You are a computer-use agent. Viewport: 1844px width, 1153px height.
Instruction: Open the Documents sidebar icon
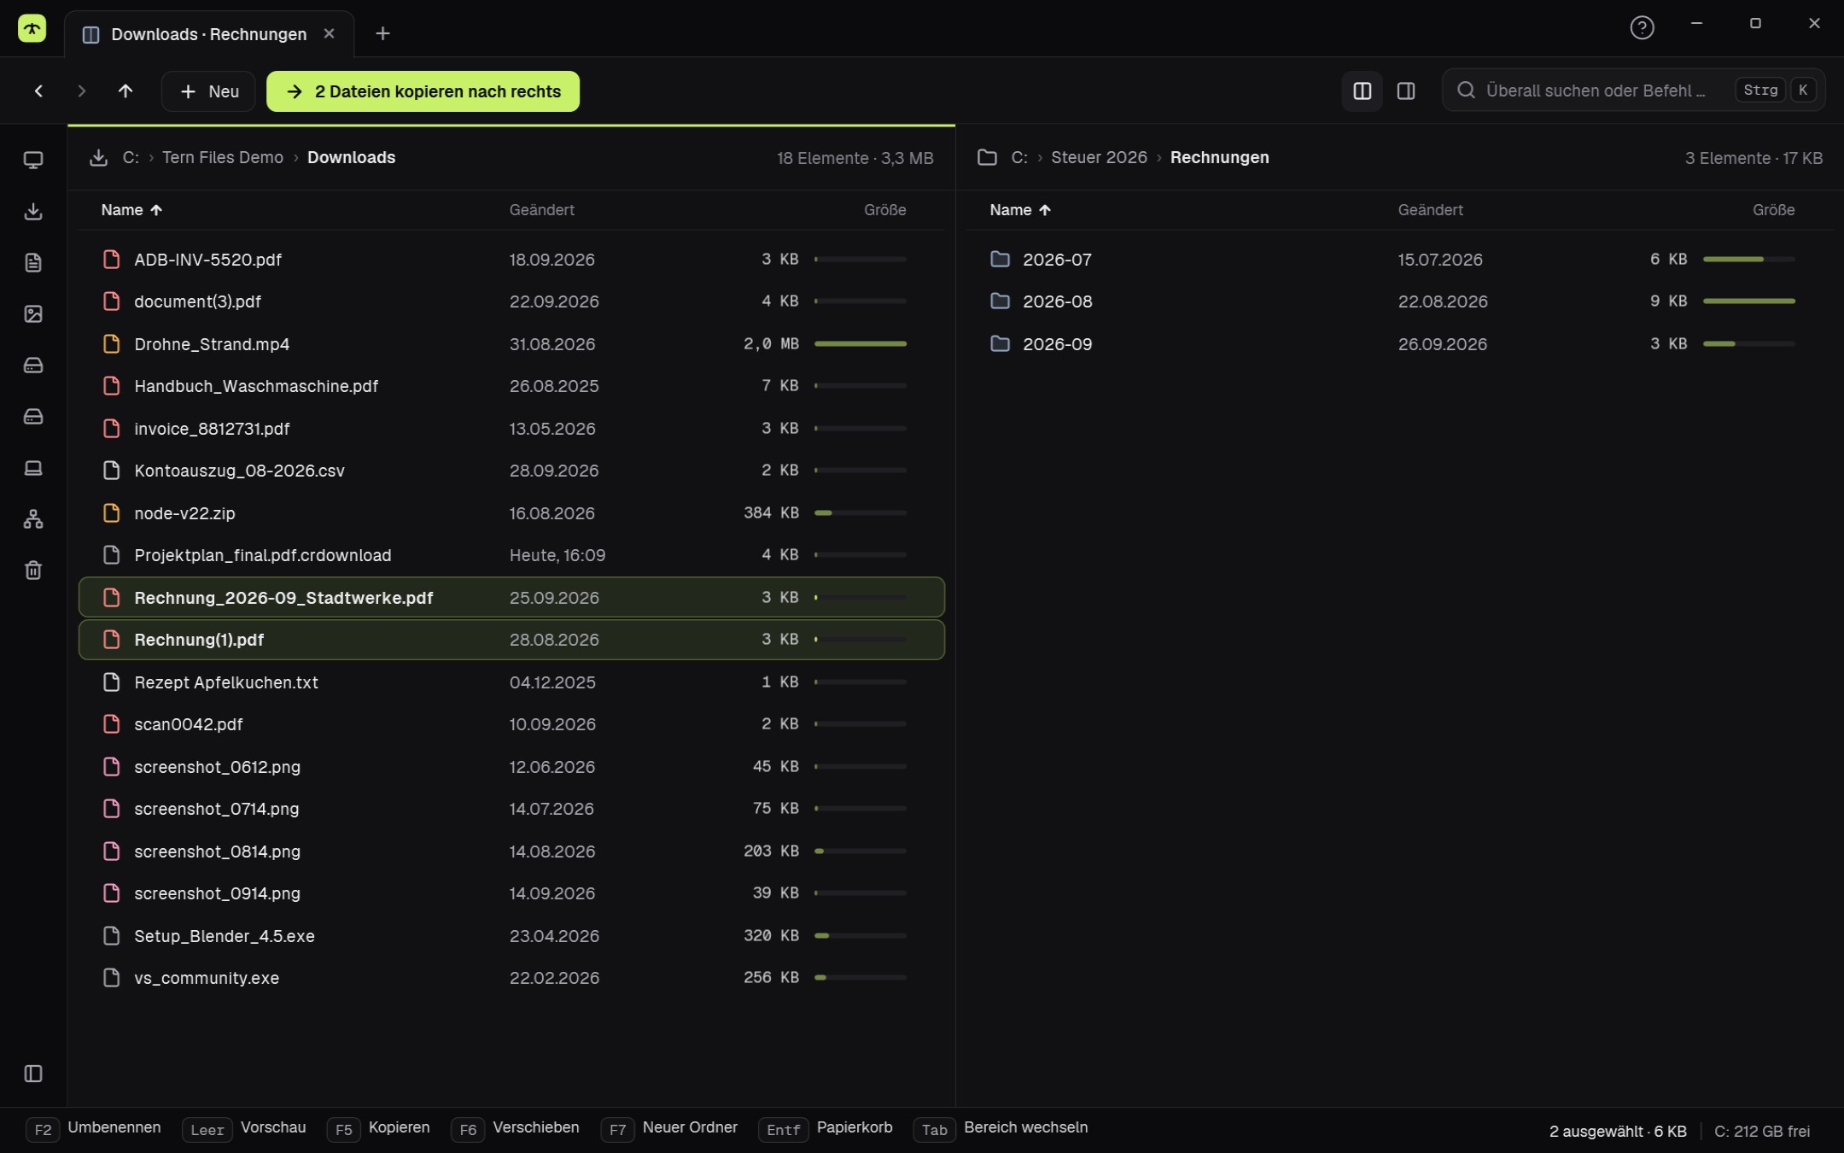33,262
